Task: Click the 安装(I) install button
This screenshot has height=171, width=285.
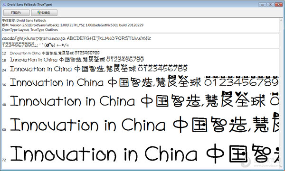Action: [44, 13]
